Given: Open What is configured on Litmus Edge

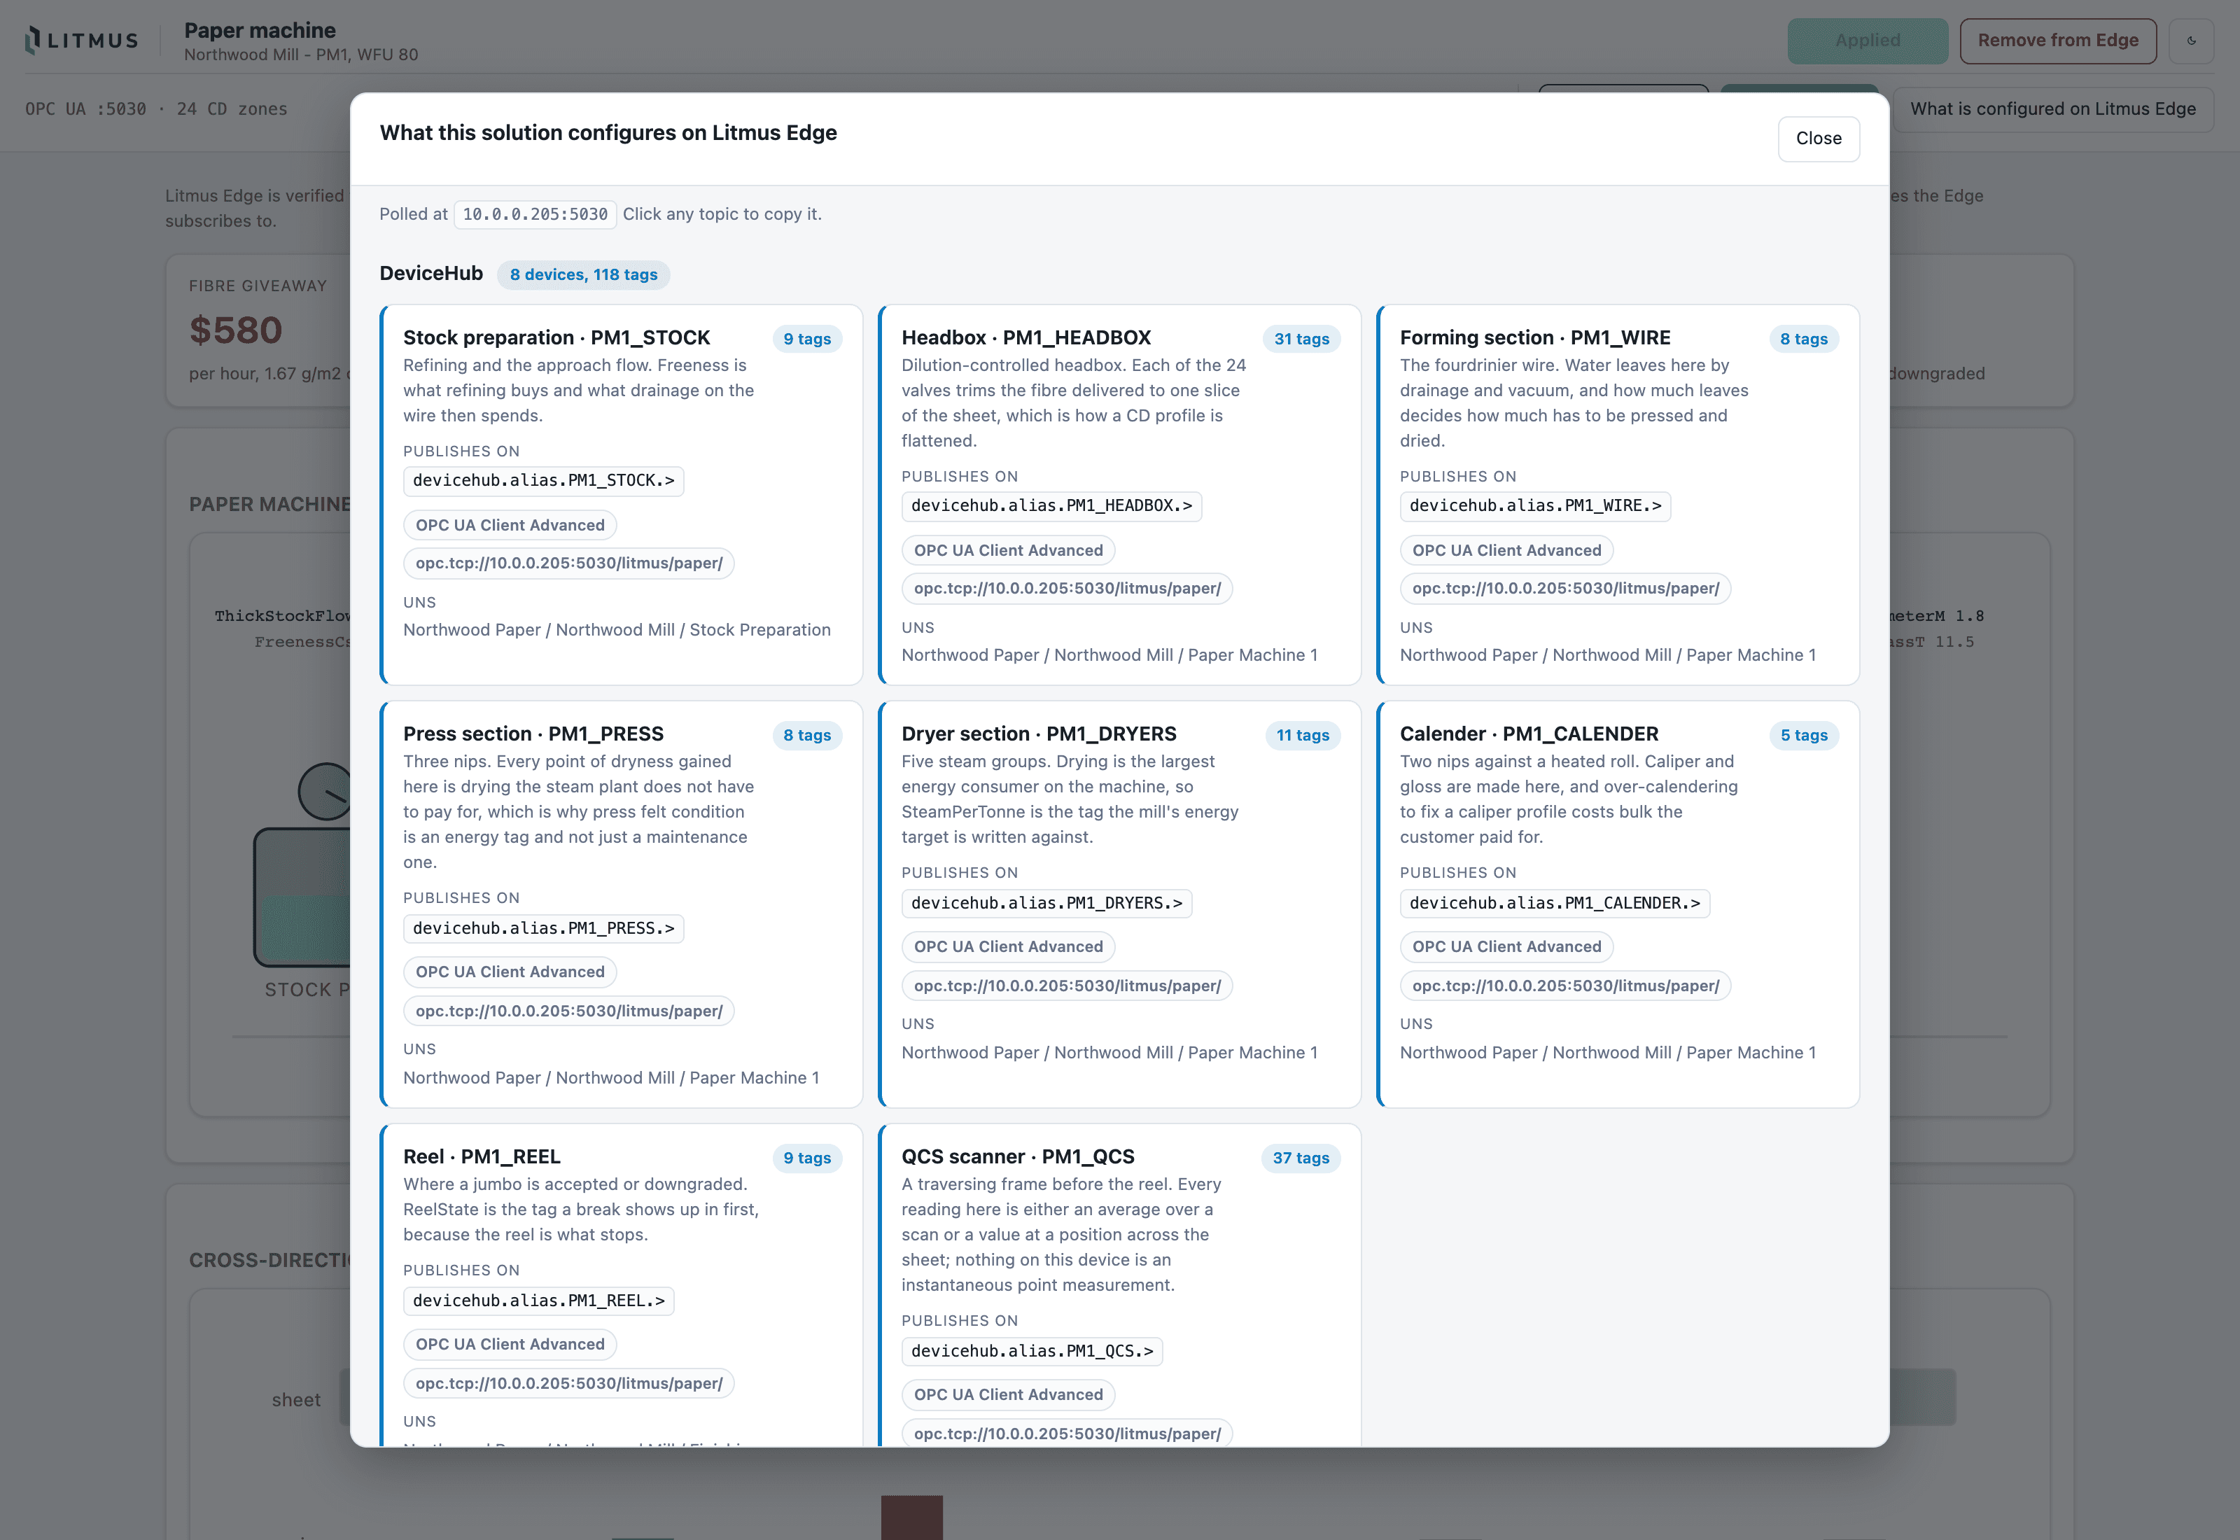Looking at the screenshot, I should click(2053, 109).
